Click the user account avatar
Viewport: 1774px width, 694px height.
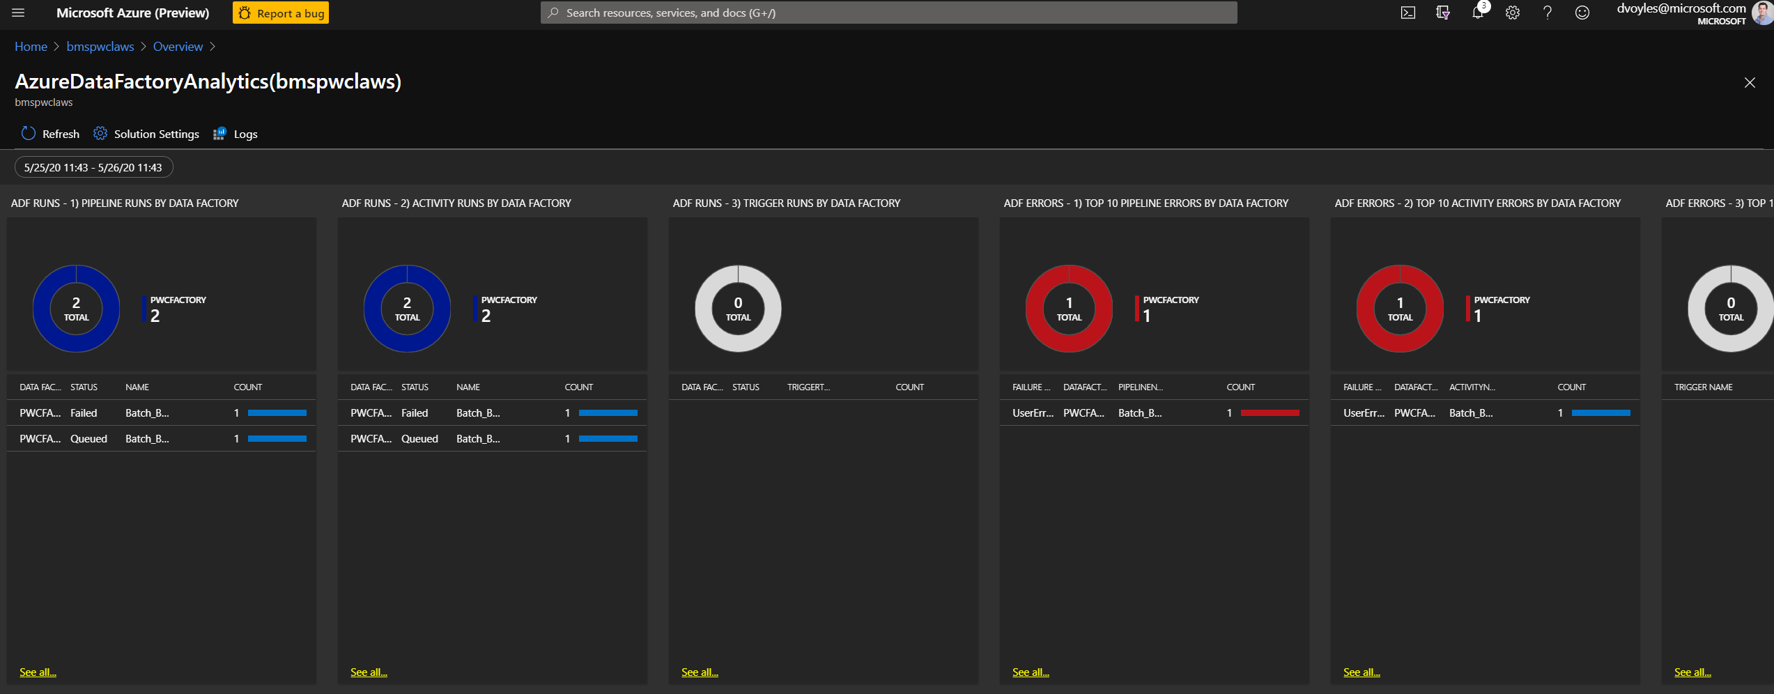pyautogui.click(x=1763, y=13)
